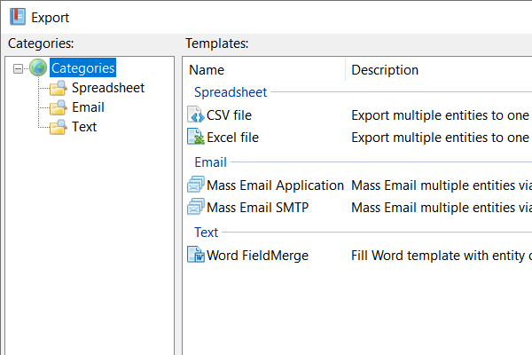
Task: Click the Excel file template icon
Action: (196, 138)
